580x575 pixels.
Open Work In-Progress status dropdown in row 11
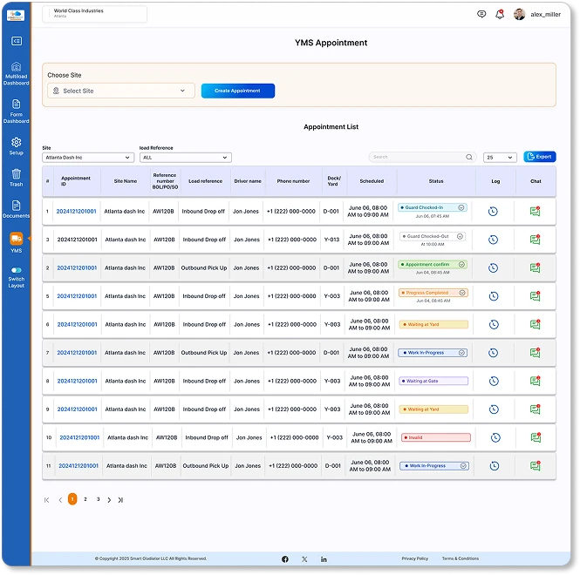(433, 466)
